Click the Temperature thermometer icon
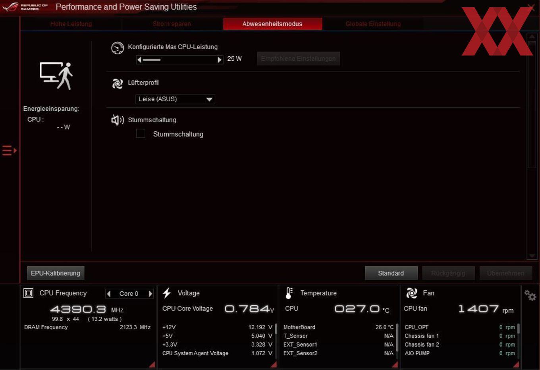 pyautogui.click(x=289, y=293)
